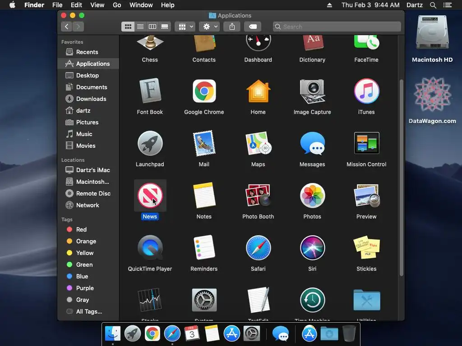Filter by the Purple tag
The image size is (462, 346).
[88, 288]
